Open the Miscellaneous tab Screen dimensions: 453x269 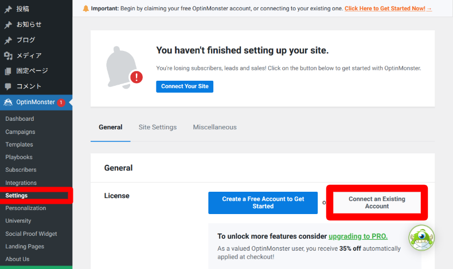214,127
